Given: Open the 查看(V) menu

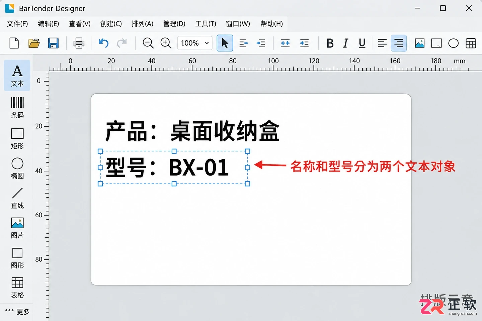Looking at the screenshot, I should [x=80, y=24].
